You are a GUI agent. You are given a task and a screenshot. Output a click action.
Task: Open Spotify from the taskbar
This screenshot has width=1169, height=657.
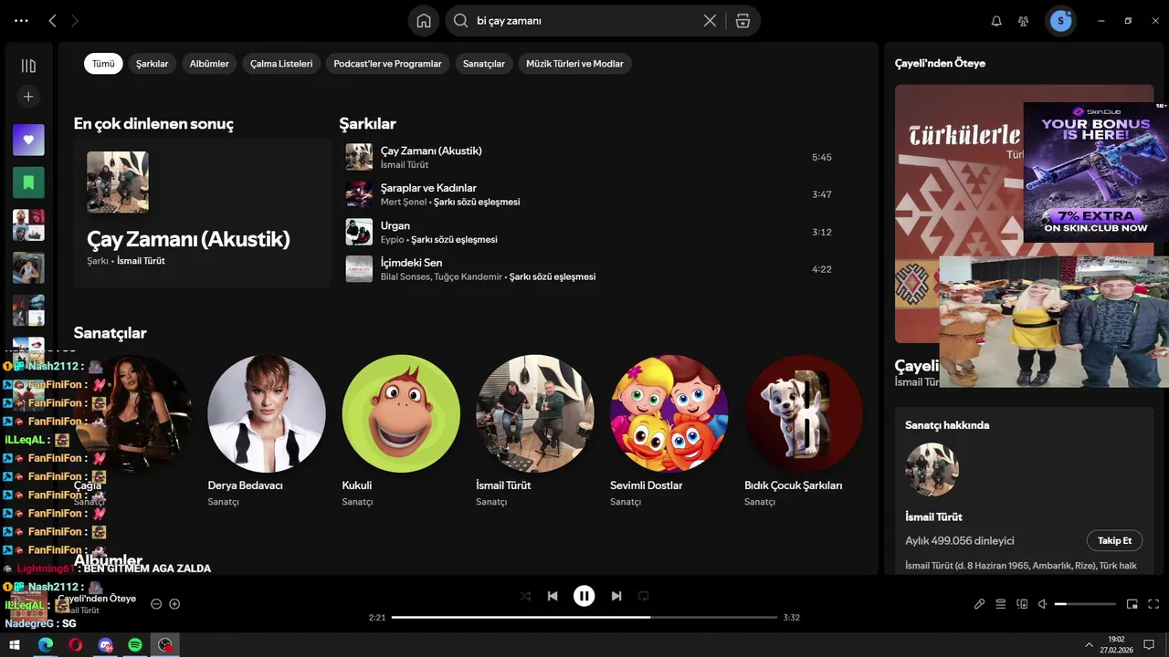coord(135,645)
